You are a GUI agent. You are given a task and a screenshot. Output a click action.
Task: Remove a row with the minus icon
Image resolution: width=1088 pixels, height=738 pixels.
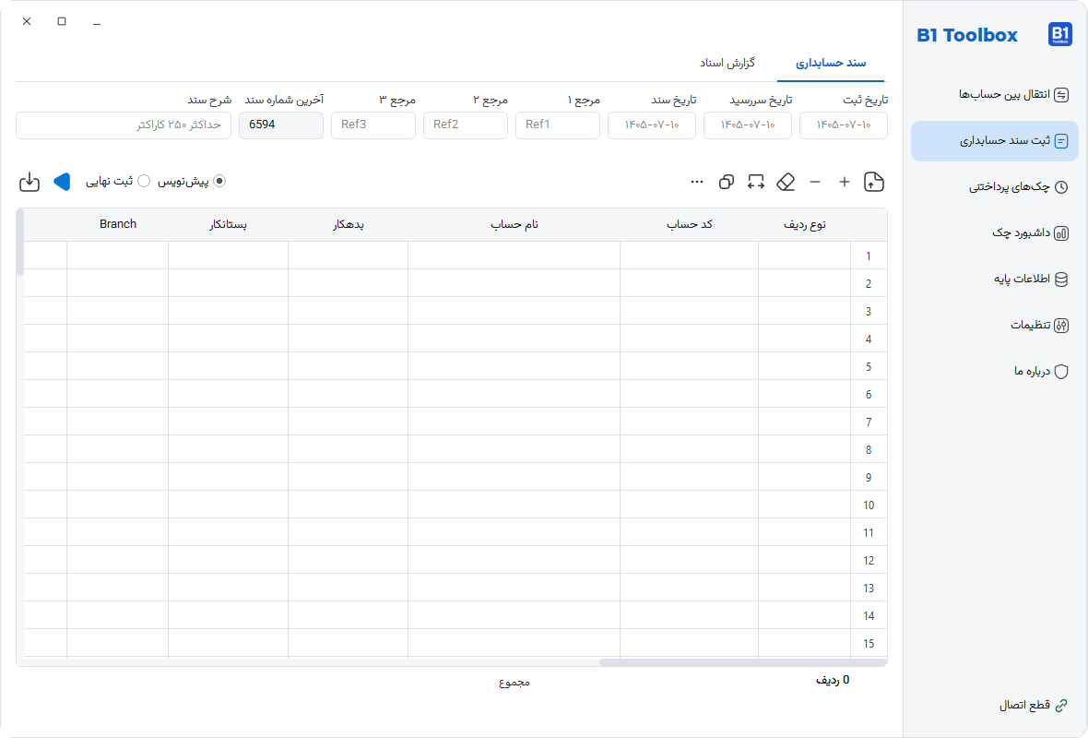point(815,182)
